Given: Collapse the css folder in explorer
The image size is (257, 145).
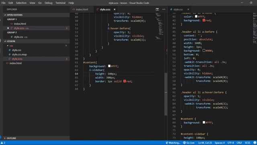Looking at the screenshot, I should (x=36, y=46).
